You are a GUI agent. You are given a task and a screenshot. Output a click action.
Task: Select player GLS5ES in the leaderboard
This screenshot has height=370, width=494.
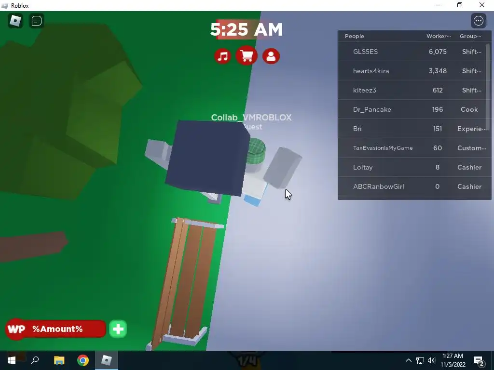[412, 52]
